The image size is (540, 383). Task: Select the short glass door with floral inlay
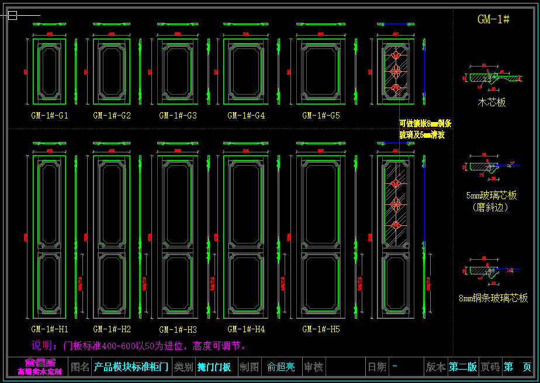pos(396,72)
